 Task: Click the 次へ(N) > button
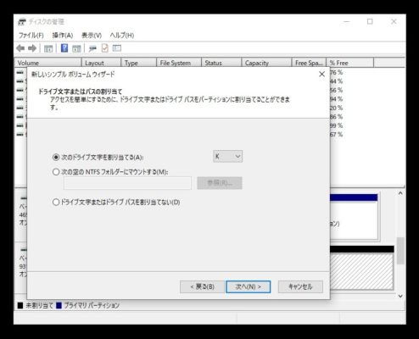tap(249, 286)
